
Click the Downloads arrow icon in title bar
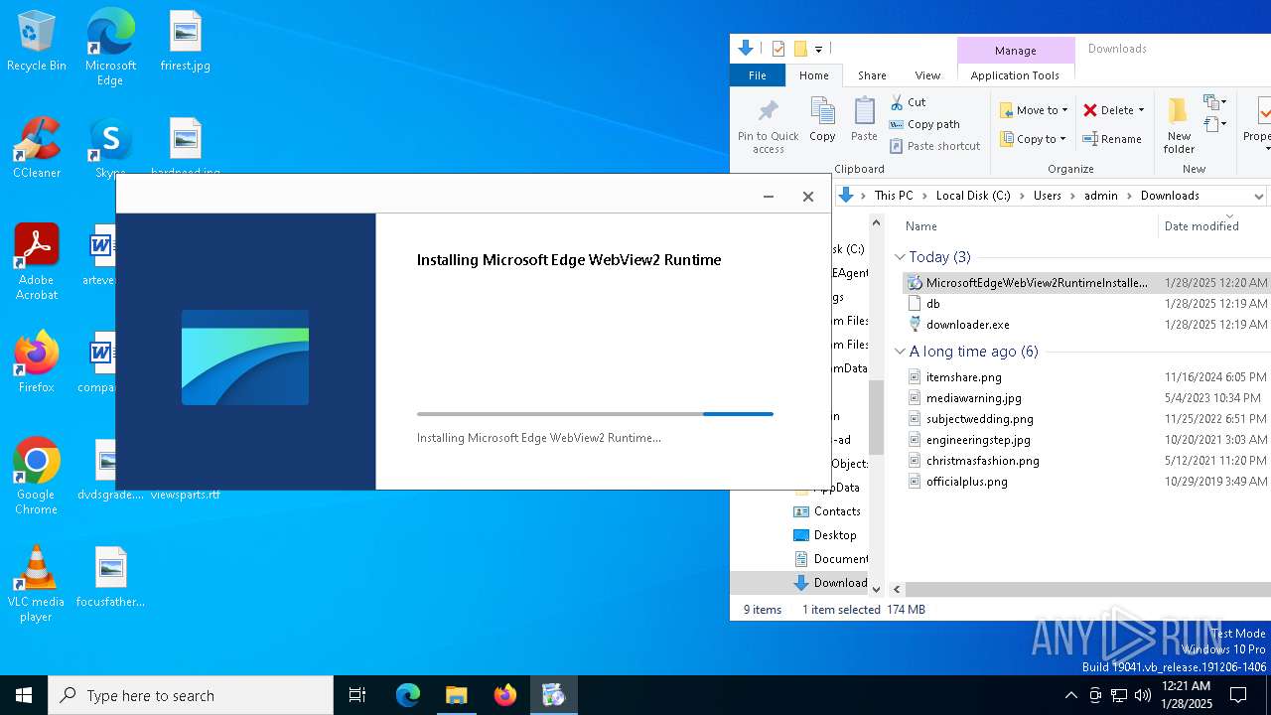coord(747,48)
